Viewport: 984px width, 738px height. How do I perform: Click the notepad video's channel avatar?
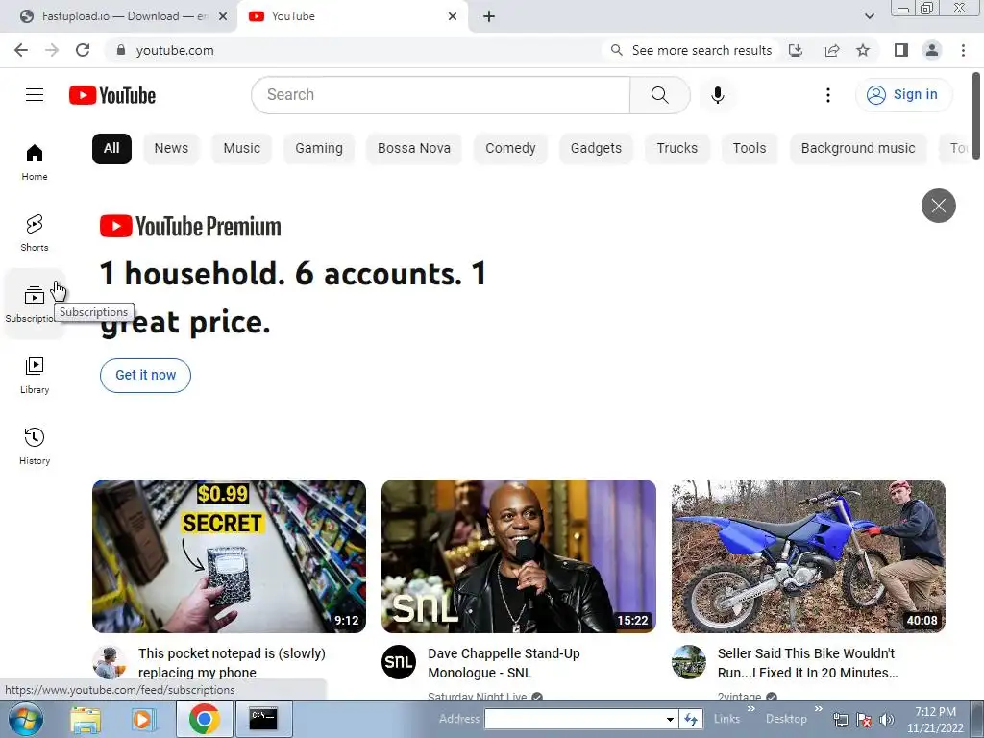click(110, 662)
